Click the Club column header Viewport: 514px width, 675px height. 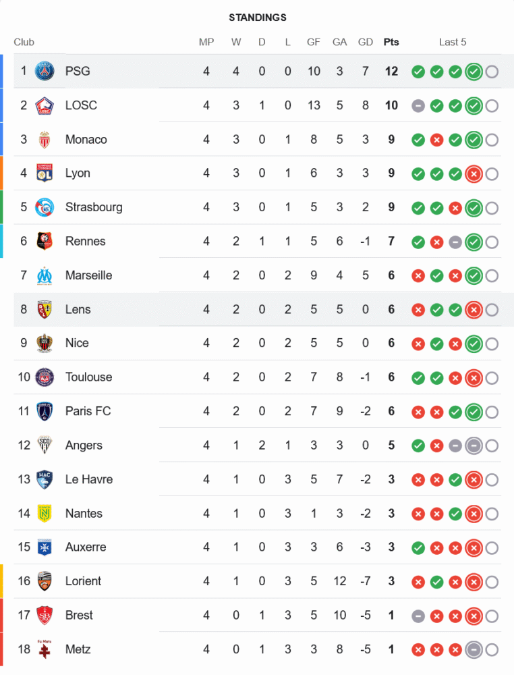pyautogui.click(x=24, y=42)
